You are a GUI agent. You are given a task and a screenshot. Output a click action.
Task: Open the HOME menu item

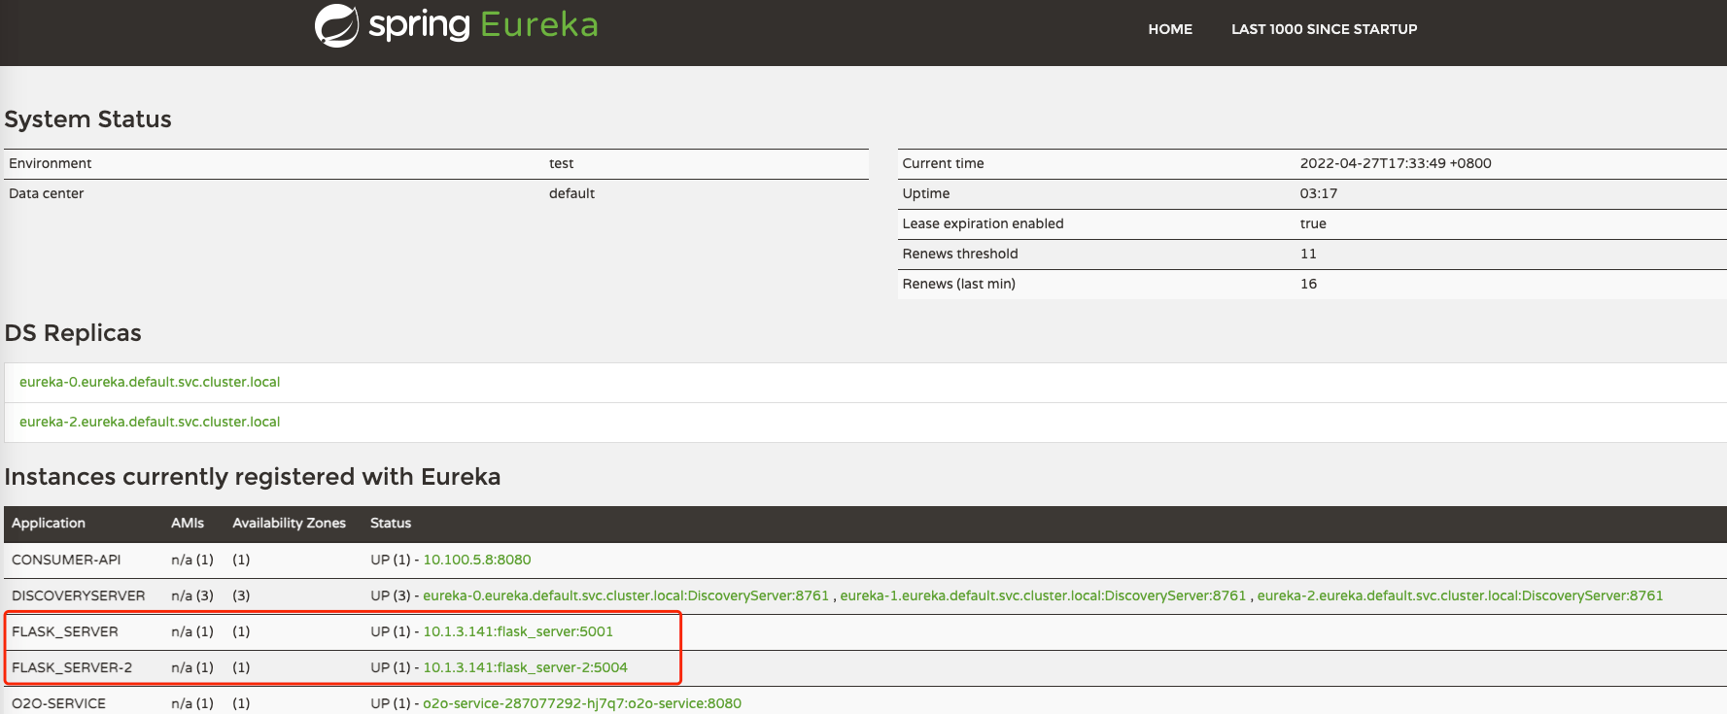click(1169, 29)
